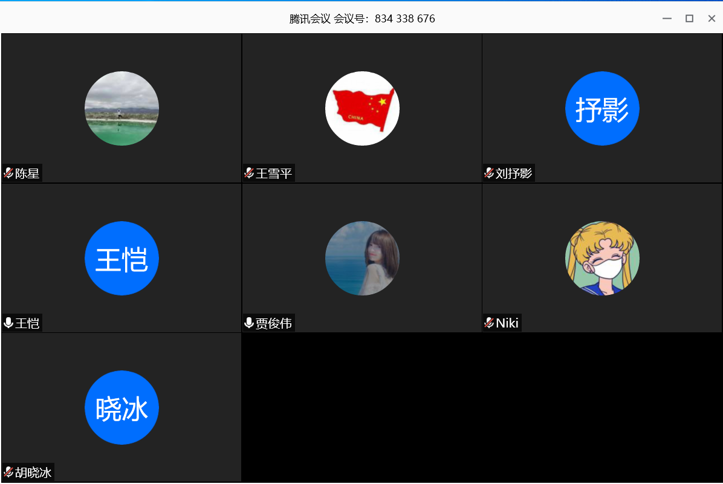Click the muted mic icon beside Niki
723x484 pixels.
[x=489, y=323]
